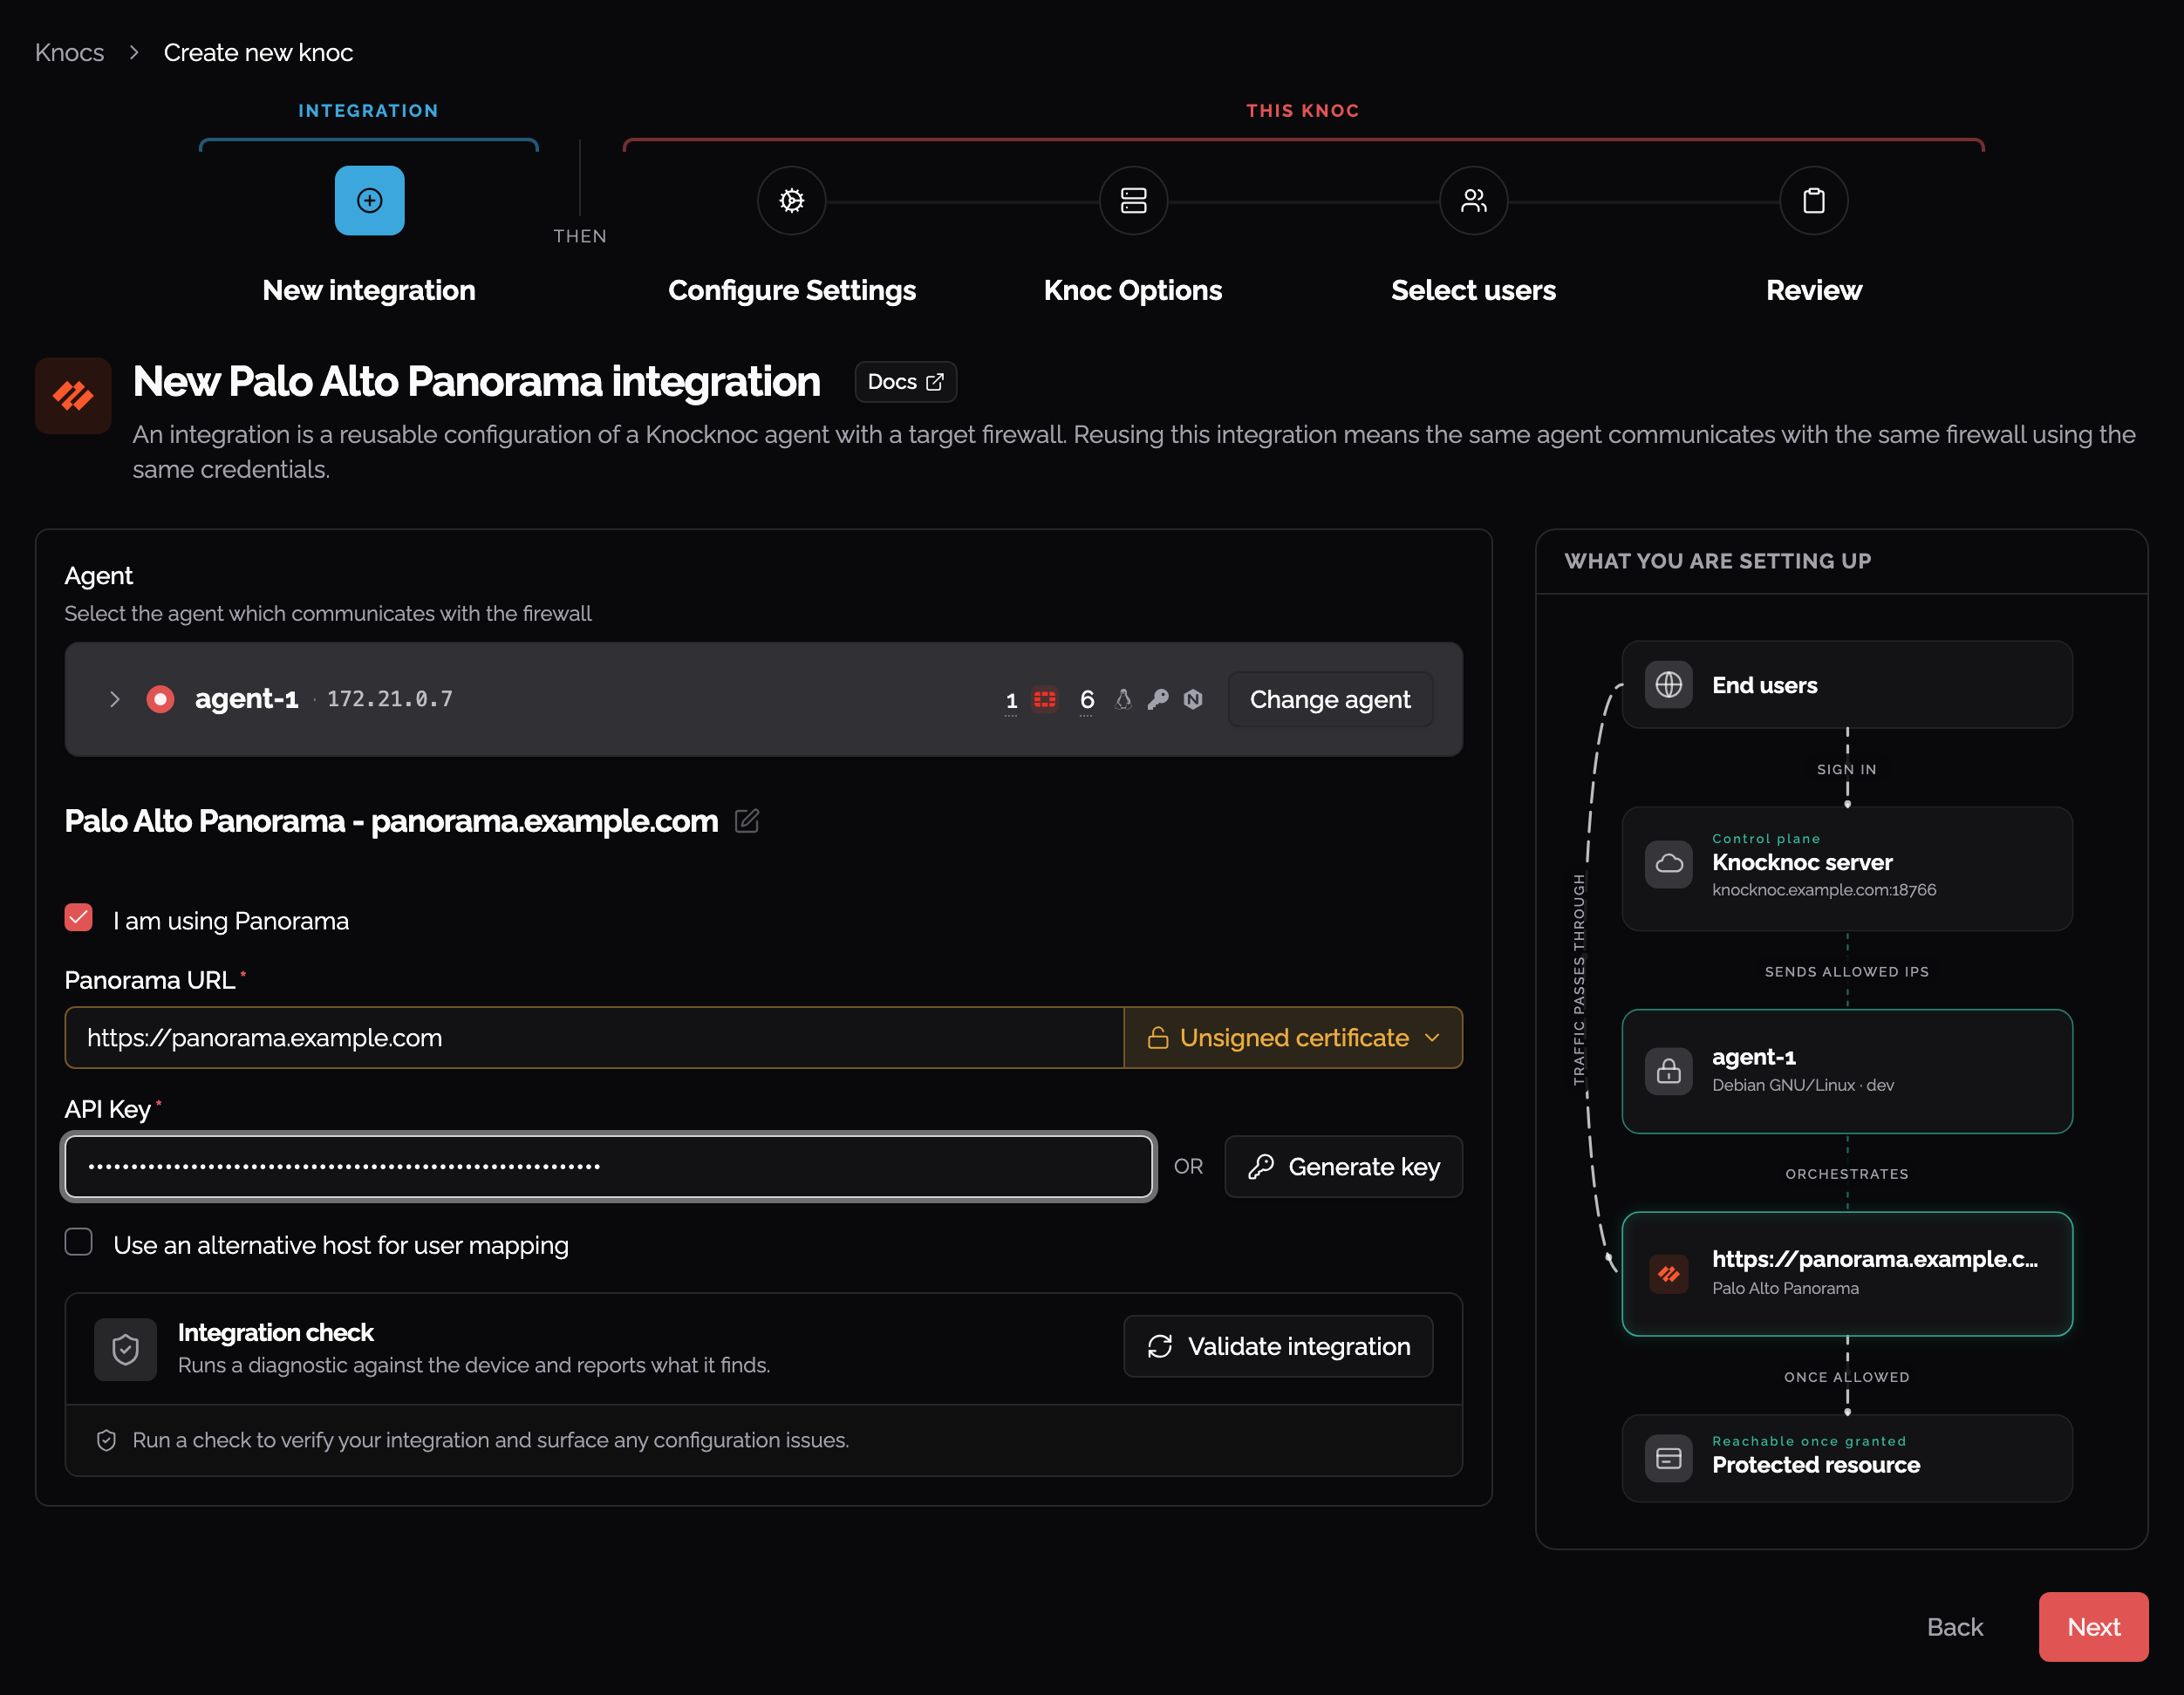Uncheck I am using Panorama
2184x1695 pixels.
[78, 917]
